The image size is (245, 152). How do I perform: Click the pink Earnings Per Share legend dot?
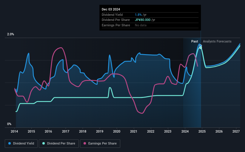85,143
